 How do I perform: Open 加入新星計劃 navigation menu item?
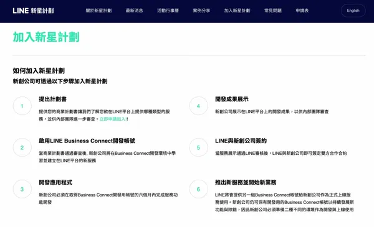237,11
